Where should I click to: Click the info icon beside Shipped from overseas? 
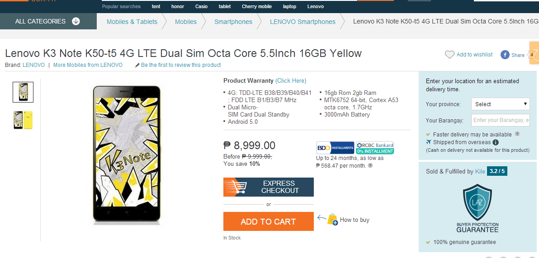[496, 142]
